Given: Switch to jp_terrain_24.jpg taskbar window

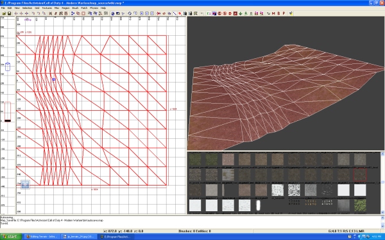Looking at the screenshot, I should 79,237.
